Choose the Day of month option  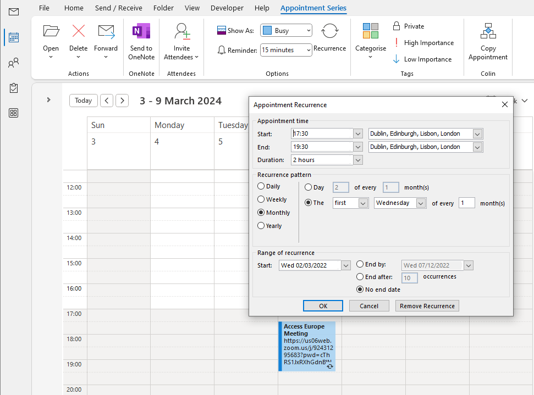(308, 187)
